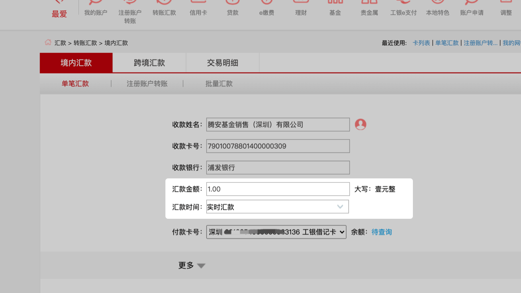Image resolution: width=521 pixels, height=293 pixels.
Task: Click the 收款卡号 input field
Action: (277, 146)
